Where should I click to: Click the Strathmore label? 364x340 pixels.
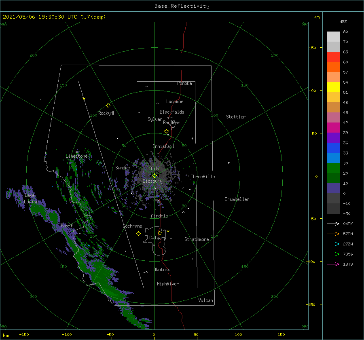(197, 239)
